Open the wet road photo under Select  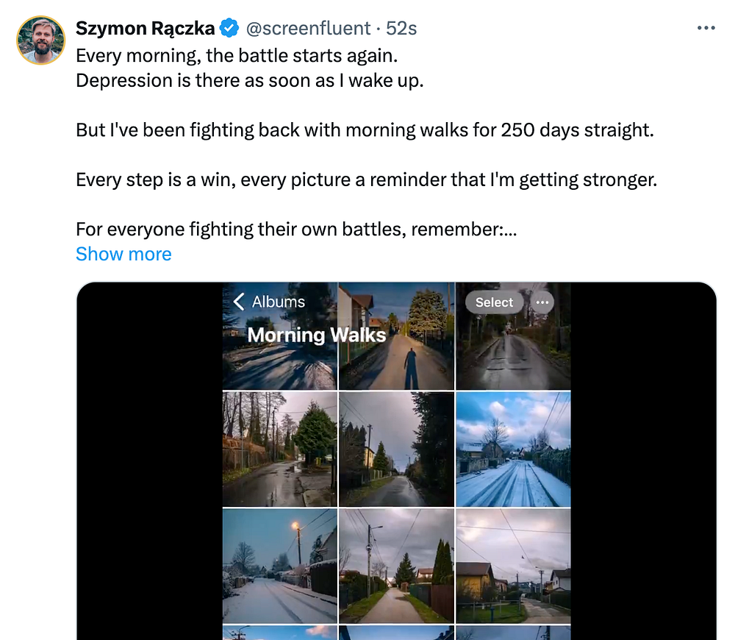point(513,353)
